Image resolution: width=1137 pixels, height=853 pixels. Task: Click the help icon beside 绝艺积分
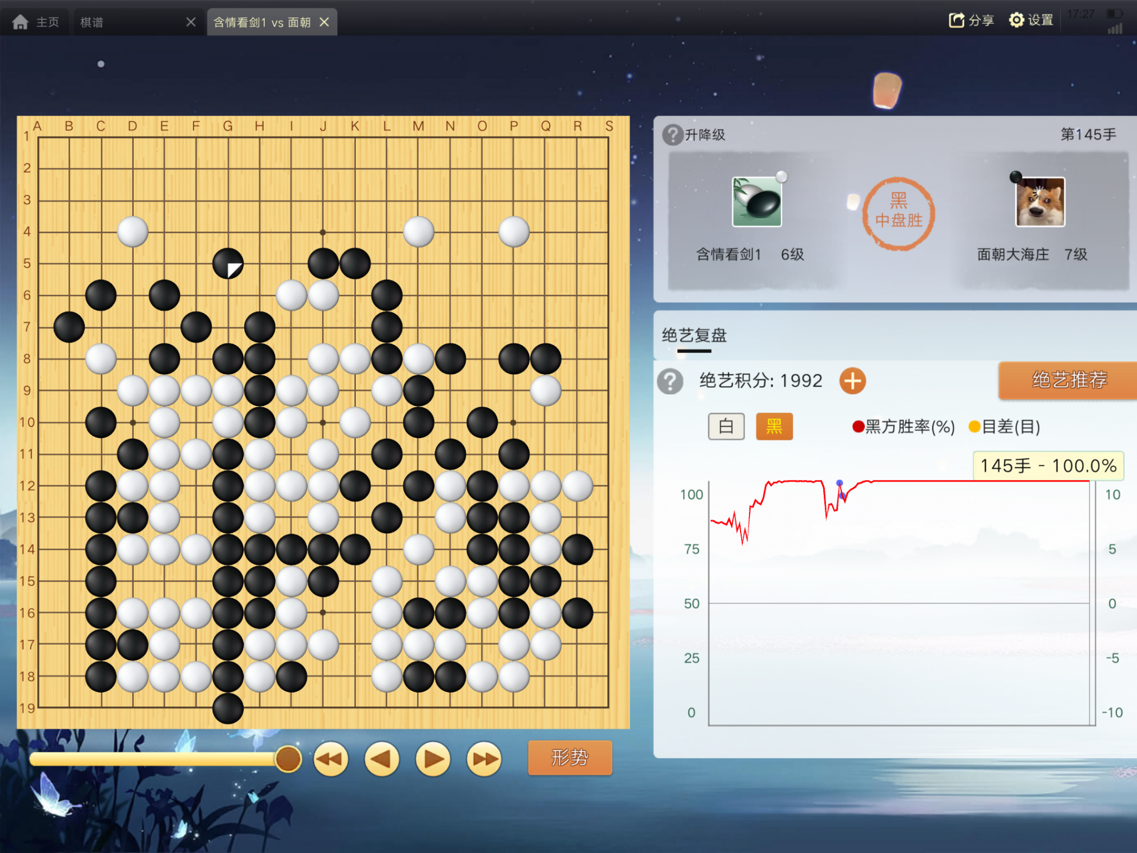(670, 381)
